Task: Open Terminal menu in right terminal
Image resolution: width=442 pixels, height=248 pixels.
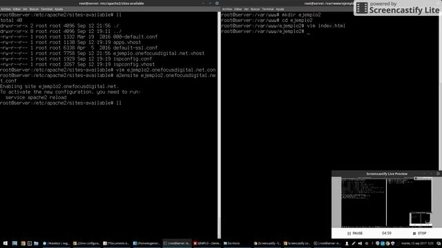Action: tap(268, 9)
